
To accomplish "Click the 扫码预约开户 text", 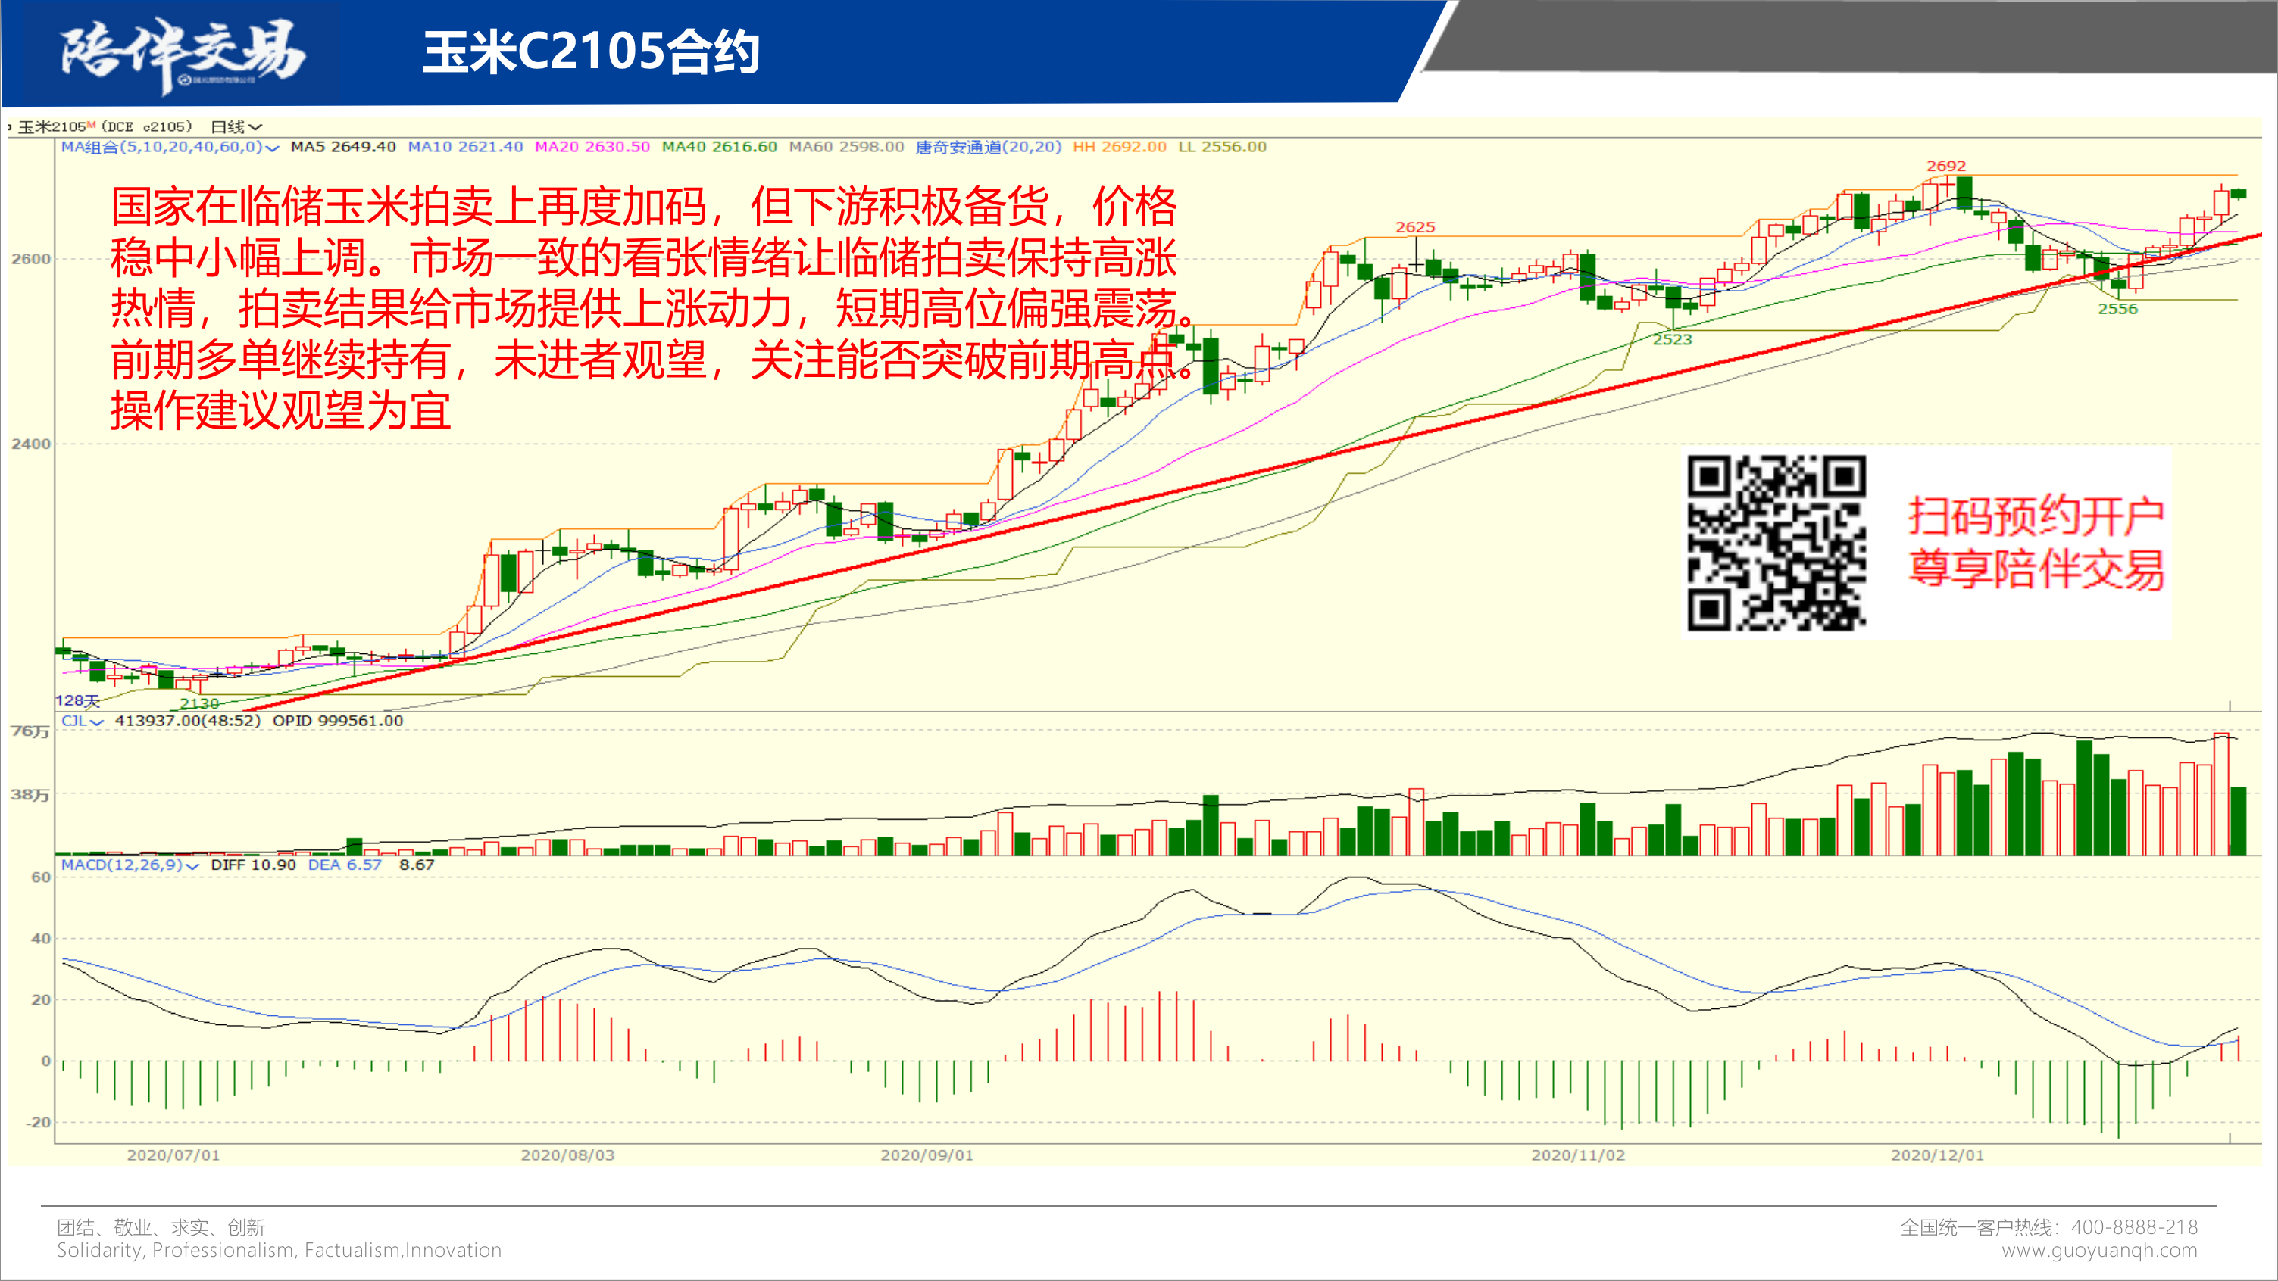I will tap(2035, 516).
